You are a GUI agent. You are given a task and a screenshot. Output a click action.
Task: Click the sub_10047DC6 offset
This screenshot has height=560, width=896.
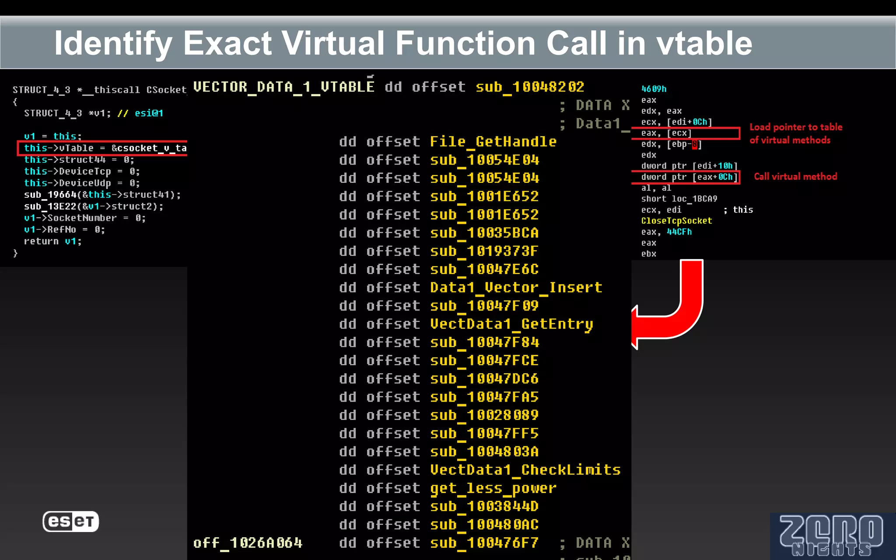(x=484, y=379)
